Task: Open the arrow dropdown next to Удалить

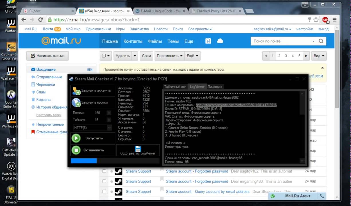Action: pyautogui.click(x=135, y=56)
